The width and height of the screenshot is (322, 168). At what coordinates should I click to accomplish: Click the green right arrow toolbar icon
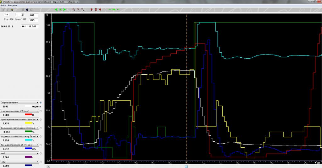(64, 10)
